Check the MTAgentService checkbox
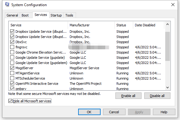The image size is (180, 120). click(x=12, y=73)
